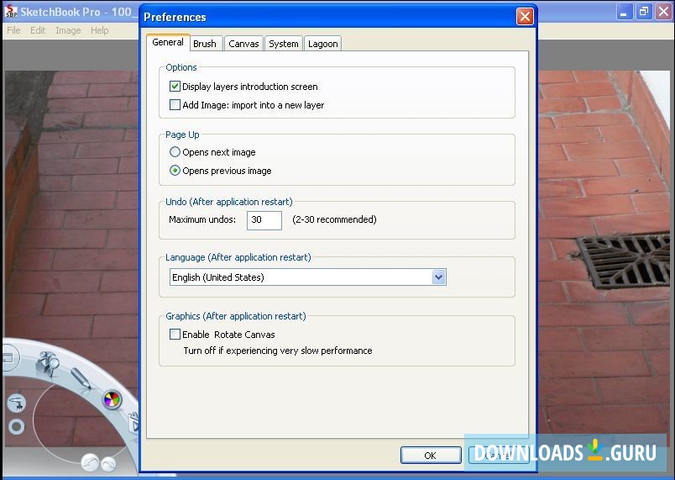Screen dimensions: 675x480
Task: Confirm preferences with the OK button
Action: [x=431, y=456]
